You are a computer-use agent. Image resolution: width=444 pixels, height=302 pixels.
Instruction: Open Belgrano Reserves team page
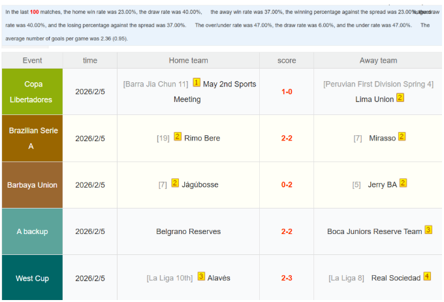(188, 231)
